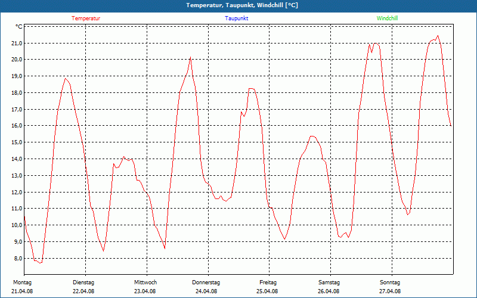This screenshot has width=477, height=298.
Task: Click the date 25.04.08
Action: coord(267,291)
